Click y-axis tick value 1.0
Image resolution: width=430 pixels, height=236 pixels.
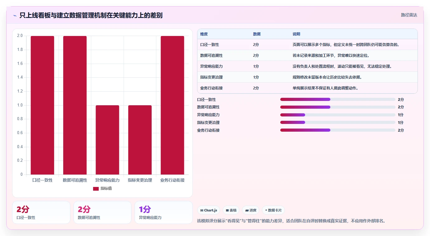coord(20,105)
